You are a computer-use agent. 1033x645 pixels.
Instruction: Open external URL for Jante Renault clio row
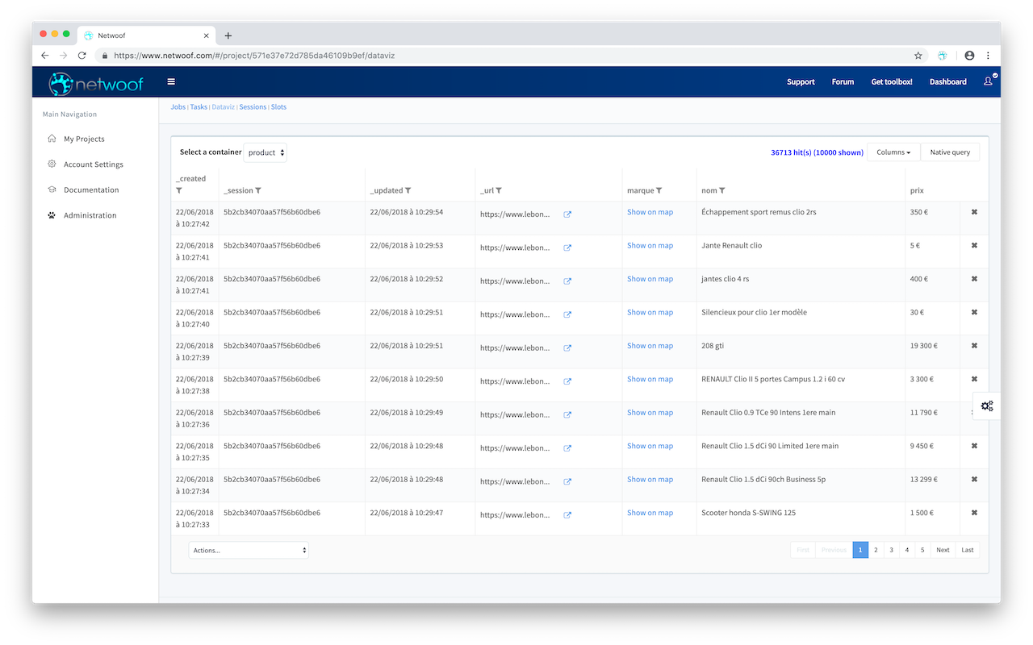[x=567, y=248]
